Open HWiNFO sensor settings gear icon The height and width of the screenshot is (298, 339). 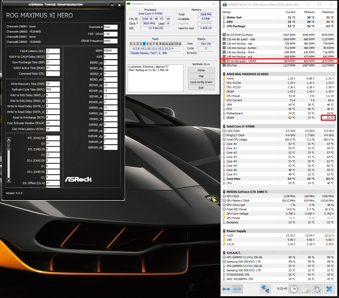coord(317,289)
